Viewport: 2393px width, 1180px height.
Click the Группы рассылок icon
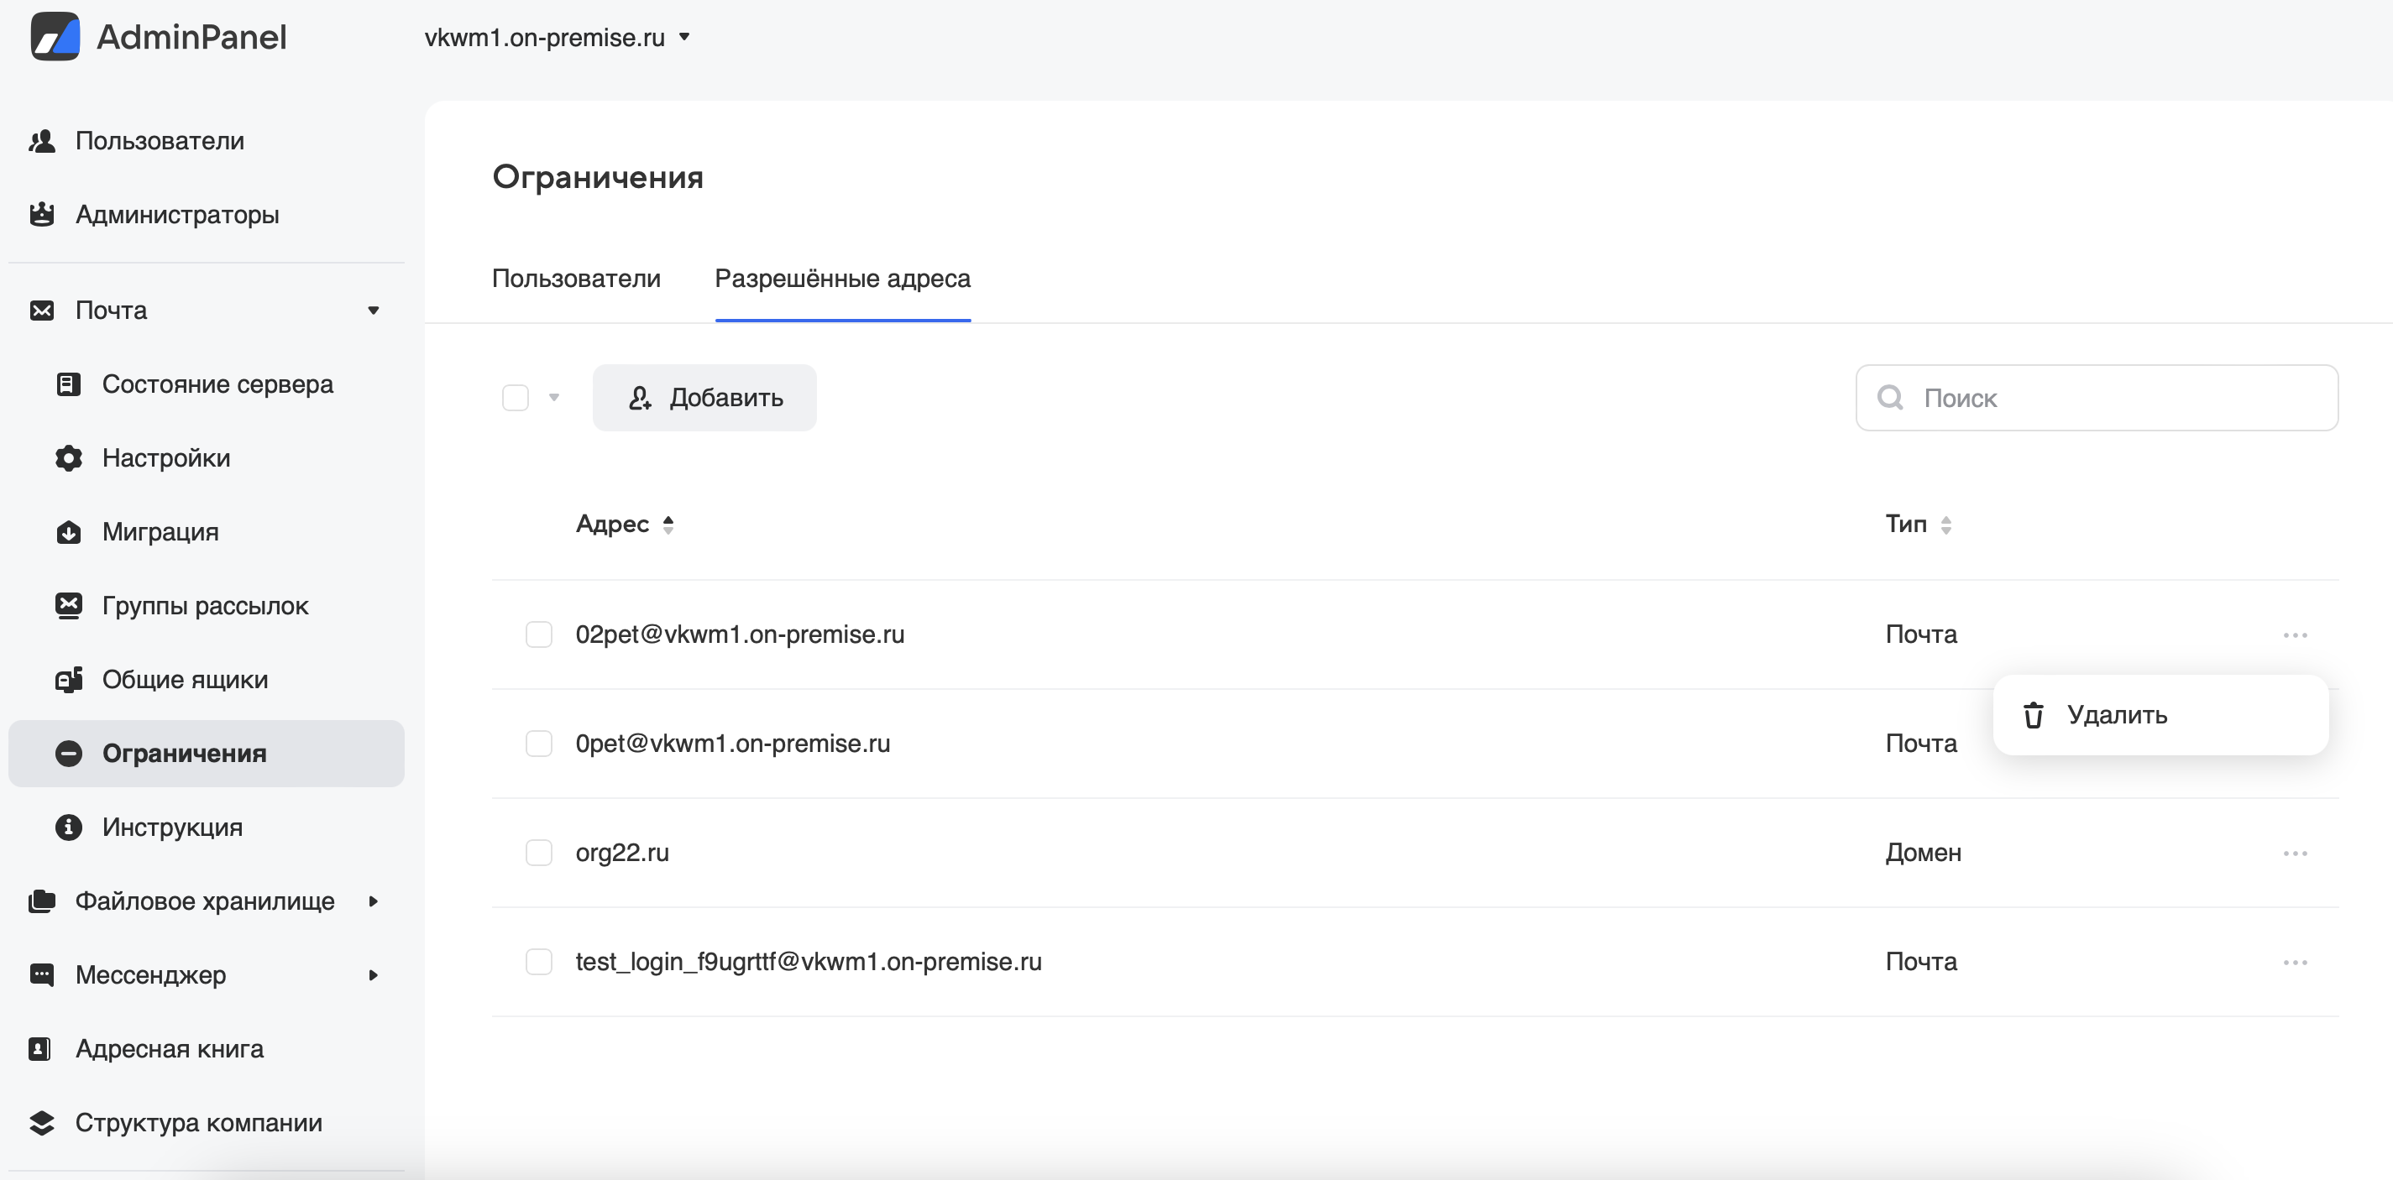coord(68,606)
